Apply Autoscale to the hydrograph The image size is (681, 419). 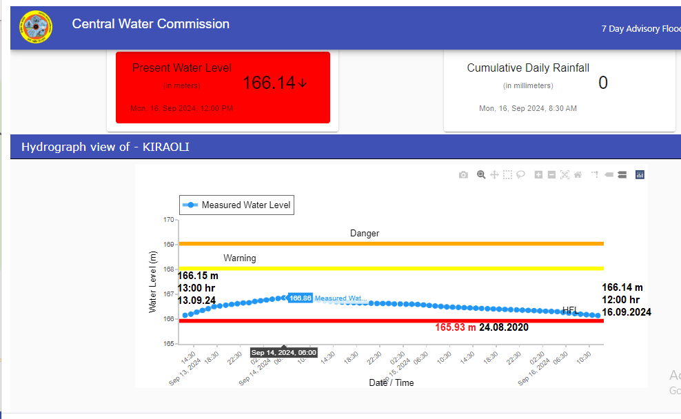point(565,175)
